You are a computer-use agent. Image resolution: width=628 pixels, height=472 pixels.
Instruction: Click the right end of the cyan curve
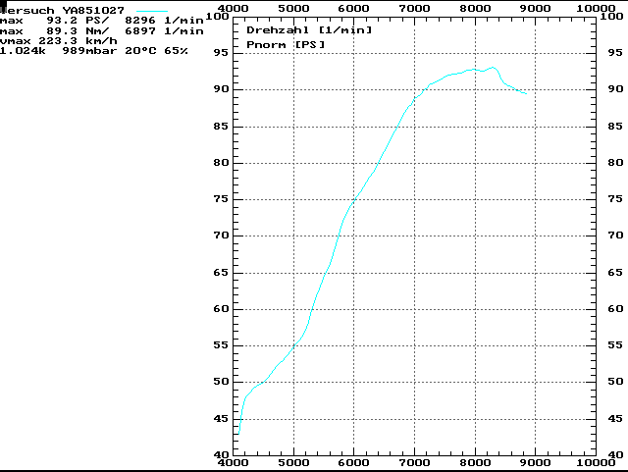[526, 93]
